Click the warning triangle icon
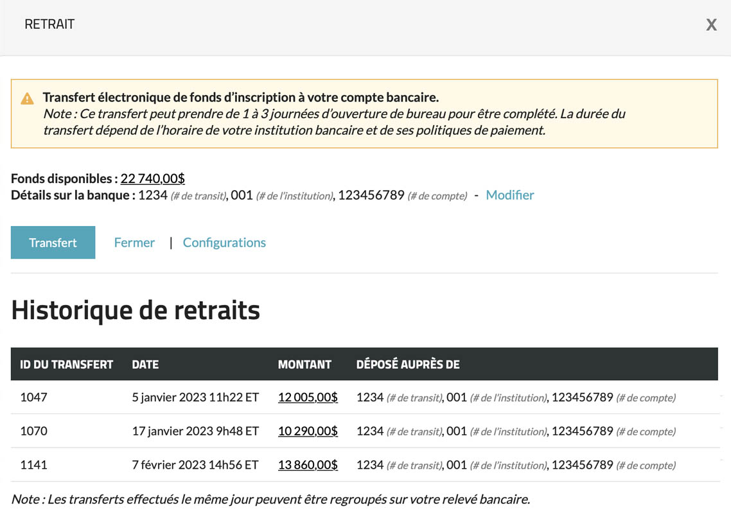The image size is (731, 513). (27, 99)
